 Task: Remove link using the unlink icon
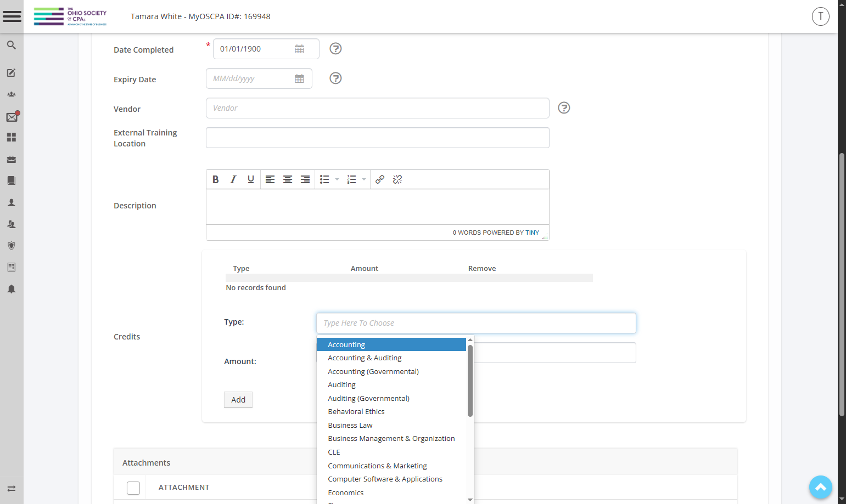point(397,179)
